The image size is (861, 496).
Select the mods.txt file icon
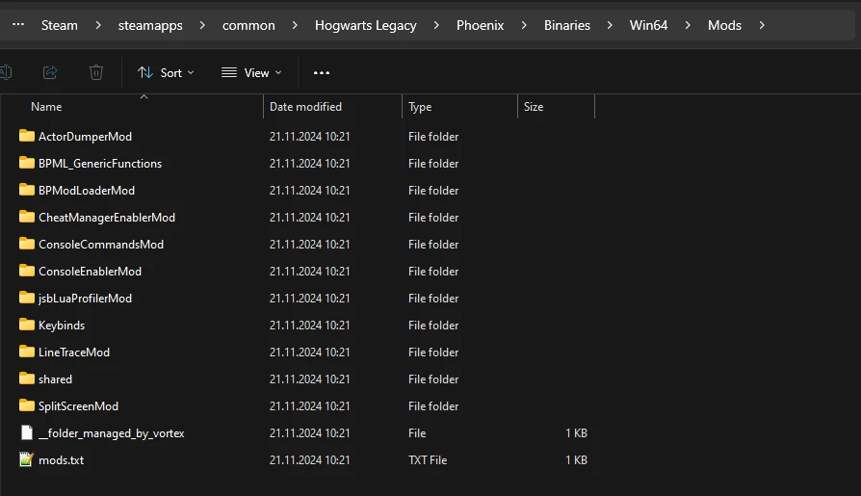point(27,460)
